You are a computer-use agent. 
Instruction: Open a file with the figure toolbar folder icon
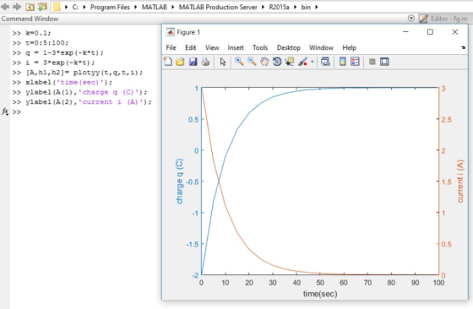180,62
